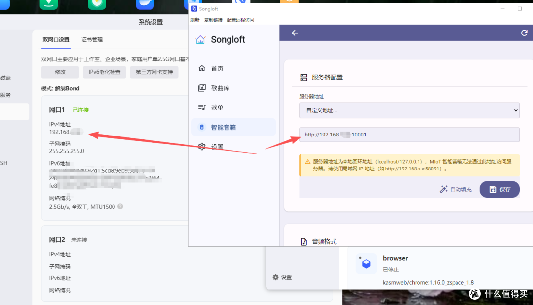
Task: Click the 智能音箱 speaker icon
Action: point(202,127)
